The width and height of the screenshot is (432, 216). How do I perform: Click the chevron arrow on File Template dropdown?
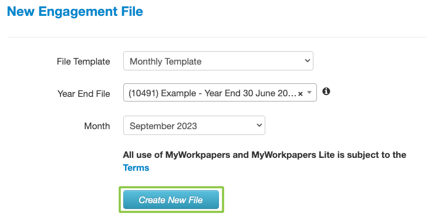tap(308, 60)
